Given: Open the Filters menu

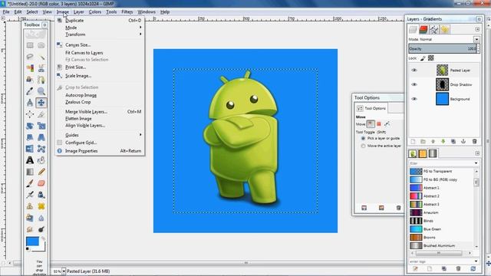Looking at the screenshot, I should tap(127, 12).
